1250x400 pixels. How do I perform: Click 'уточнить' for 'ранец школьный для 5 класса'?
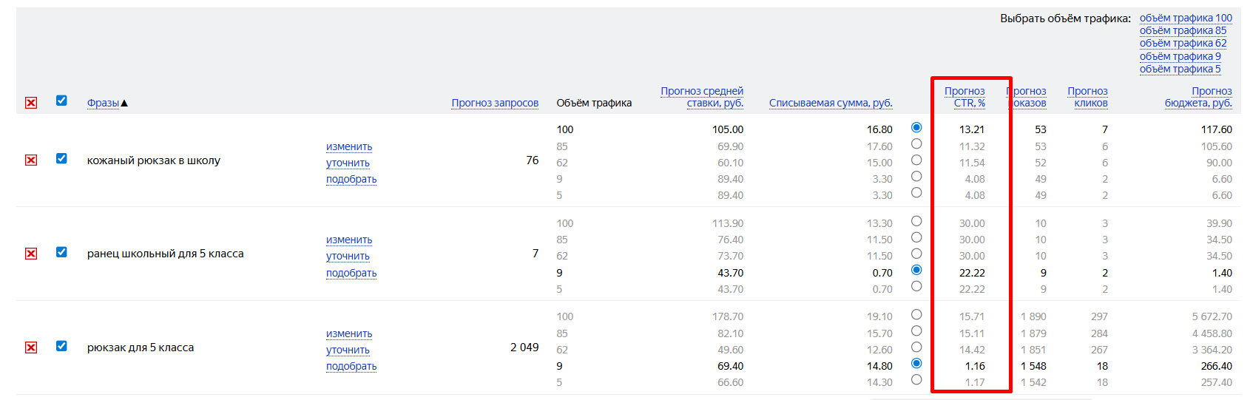348,256
